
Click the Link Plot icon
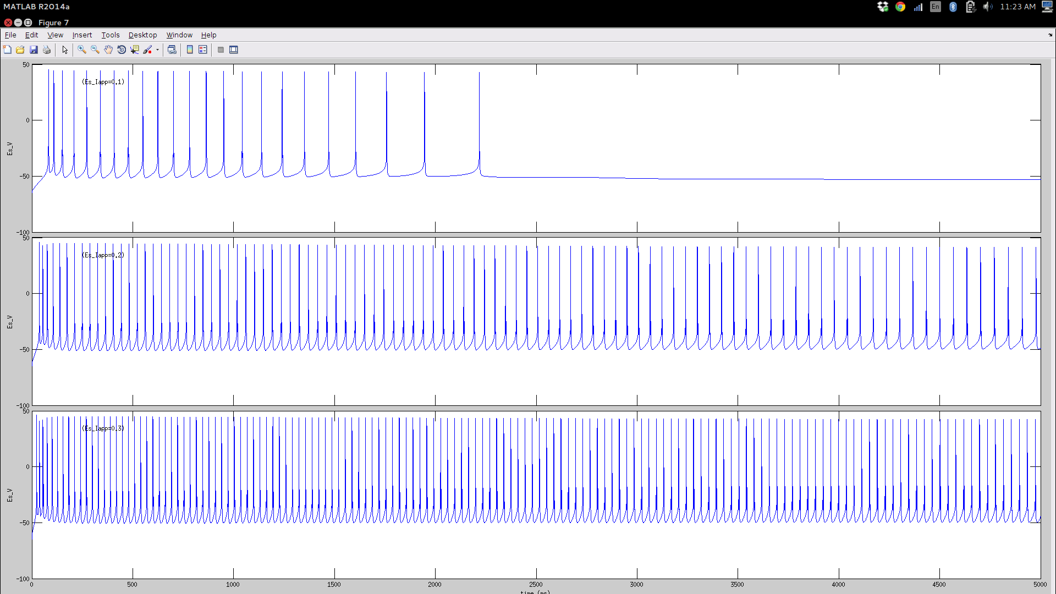pyautogui.click(x=172, y=50)
